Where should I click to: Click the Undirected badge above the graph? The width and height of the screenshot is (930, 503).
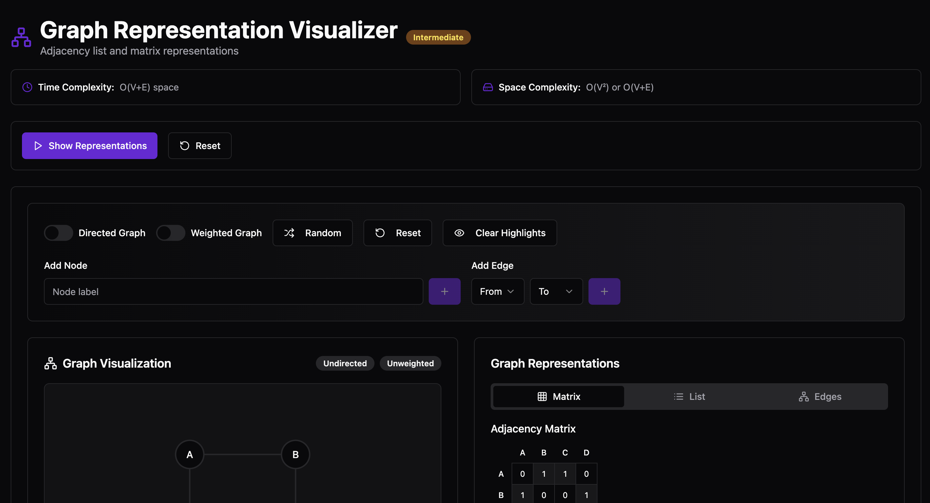point(345,363)
